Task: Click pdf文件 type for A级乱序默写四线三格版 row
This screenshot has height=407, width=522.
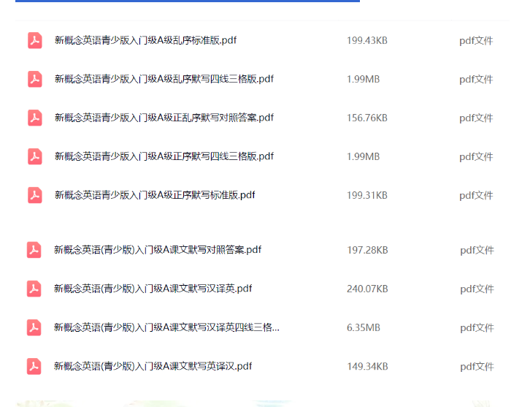Action: pyautogui.click(x=476, y=79)
